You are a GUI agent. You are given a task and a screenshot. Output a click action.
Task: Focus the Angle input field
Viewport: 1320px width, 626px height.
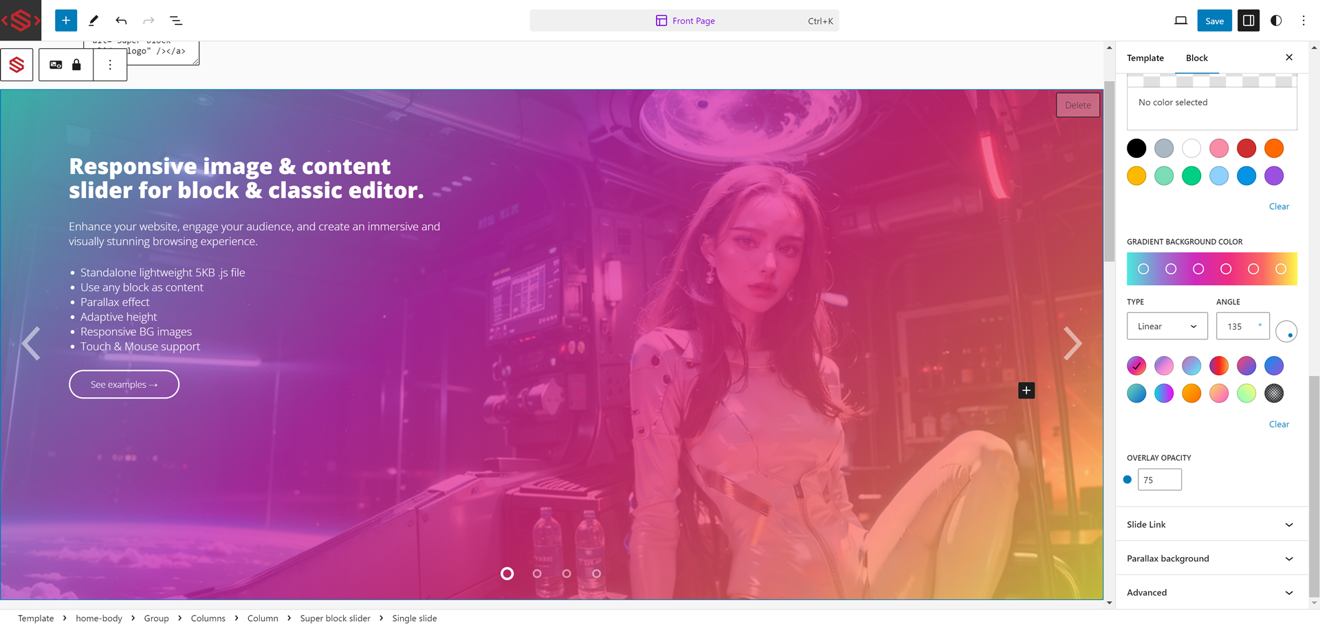pyautogui.click(x=1242, y=326)
